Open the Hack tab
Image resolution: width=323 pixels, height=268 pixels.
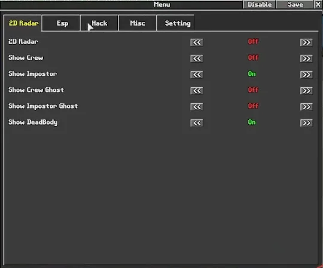[x=99, y=23]
